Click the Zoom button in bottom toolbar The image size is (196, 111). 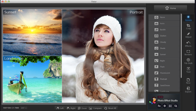coord(82,108)
